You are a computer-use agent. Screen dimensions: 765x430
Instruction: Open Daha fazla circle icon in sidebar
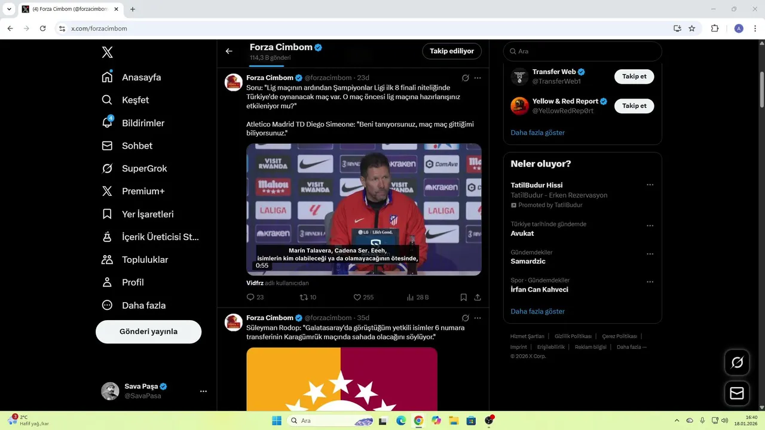coord(107,305)
